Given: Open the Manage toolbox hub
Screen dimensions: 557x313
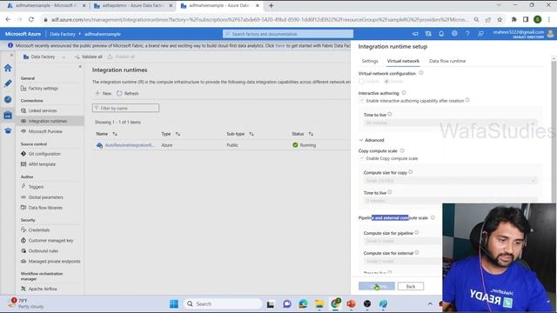Looking at the screenshot, I should (x=8, y=115).
